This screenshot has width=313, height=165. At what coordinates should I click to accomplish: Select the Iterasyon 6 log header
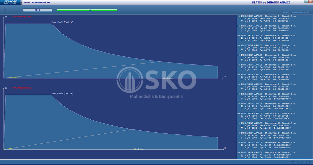267,55
